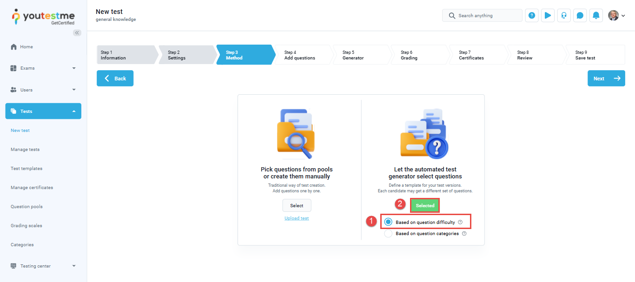Click the info icon beside question categories

(x=464, y=234)
